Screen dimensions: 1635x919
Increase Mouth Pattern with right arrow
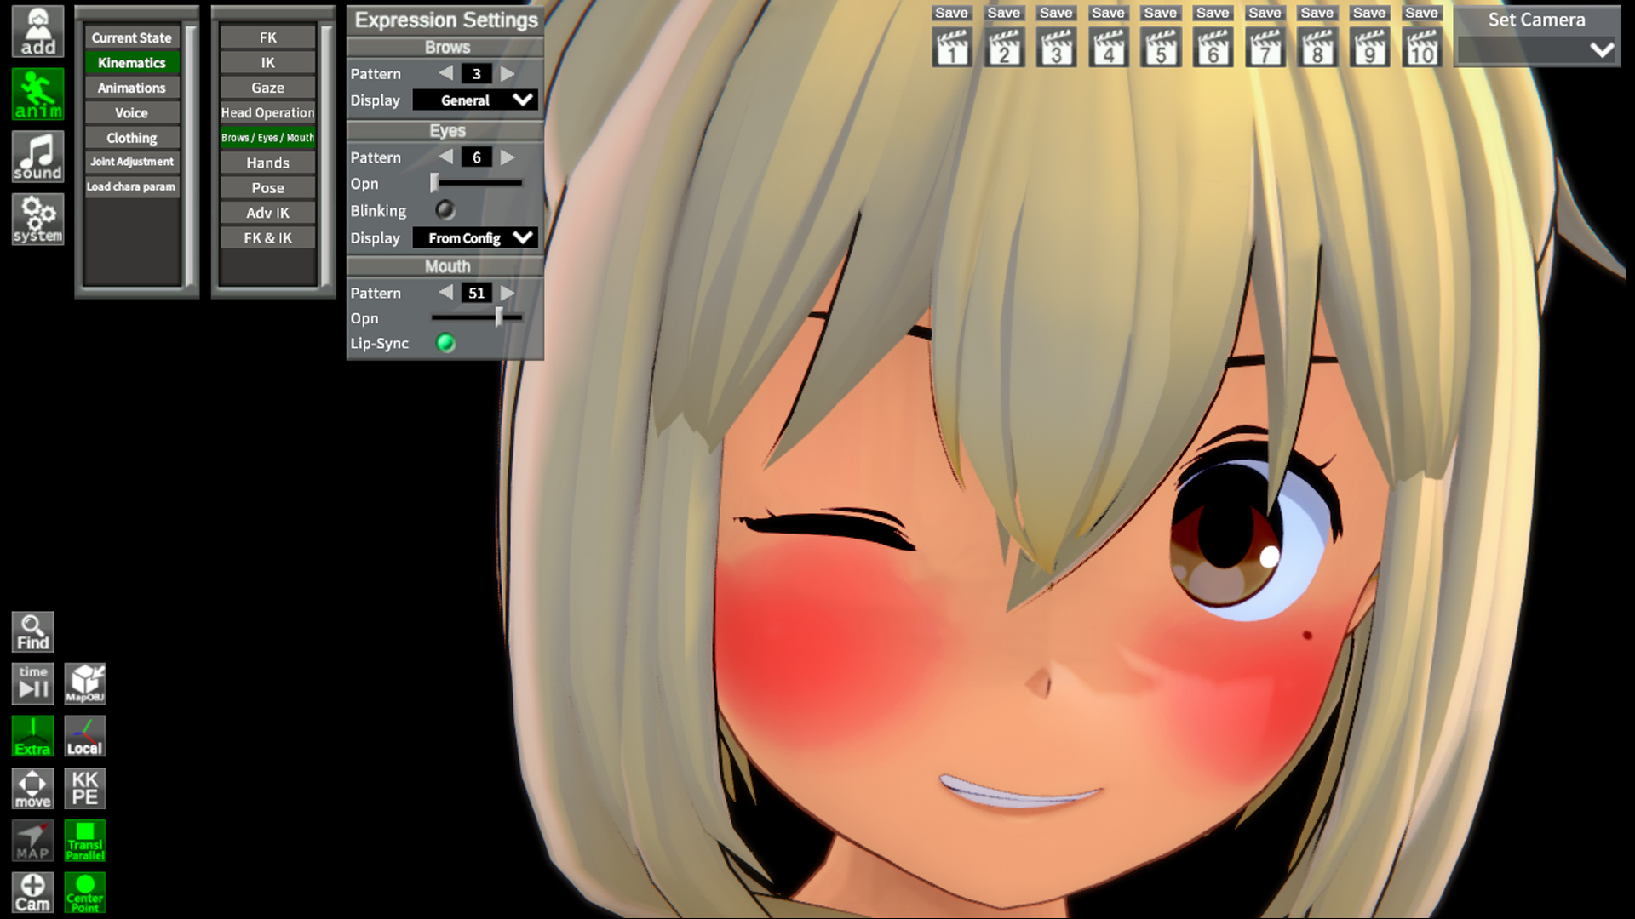508,293
